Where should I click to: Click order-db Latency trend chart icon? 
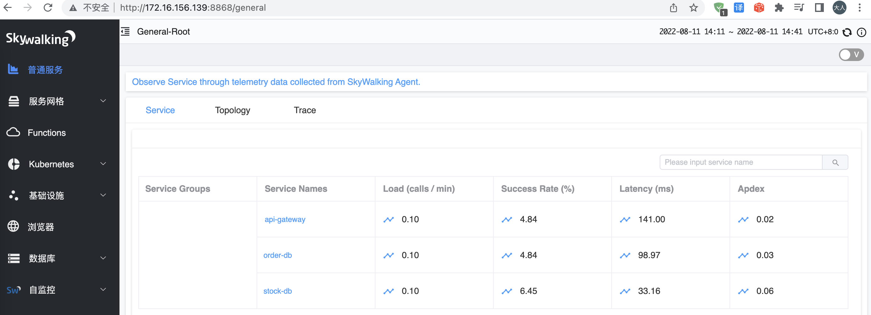625,255
